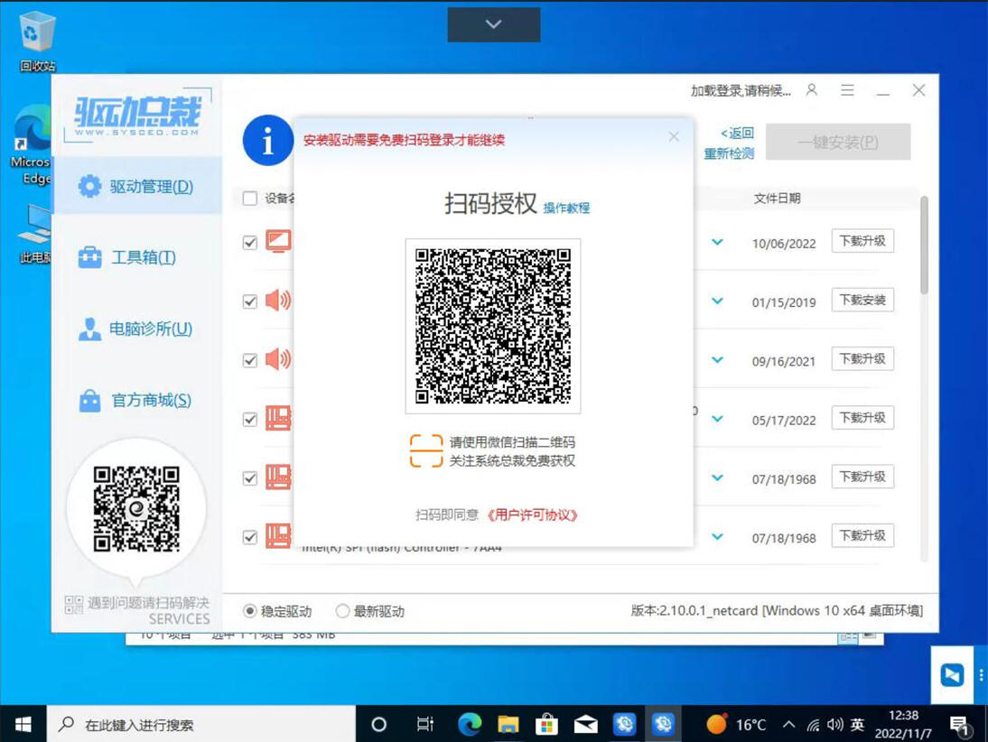Click the floating blue chat widget
This screenshot has width=988, height=742.
[952, 674]
